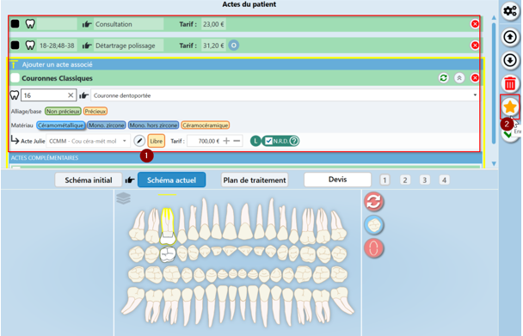Click the layers stack icon above teeth
The height and width of the screenshot is (336, 523).
tap(123, 199)
